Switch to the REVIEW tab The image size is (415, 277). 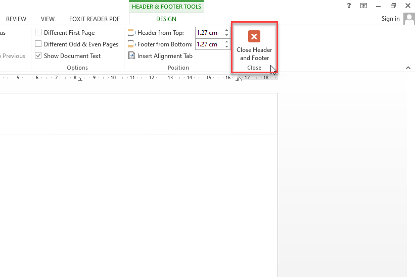pyautogui.click(x=16, y=19)
